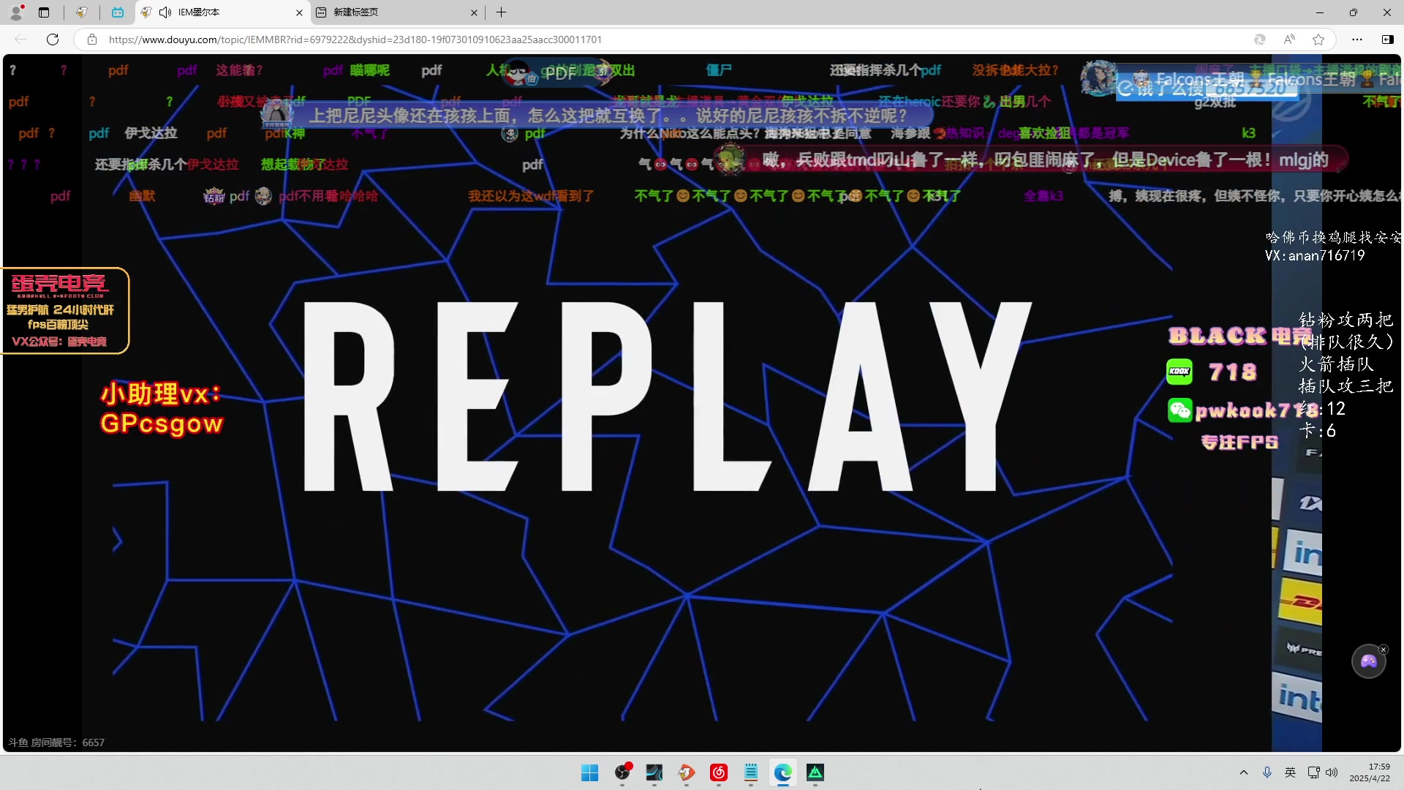Expand the hidden system tray icons
The image size is (1404, 790).
click(x=1244, y=772)
